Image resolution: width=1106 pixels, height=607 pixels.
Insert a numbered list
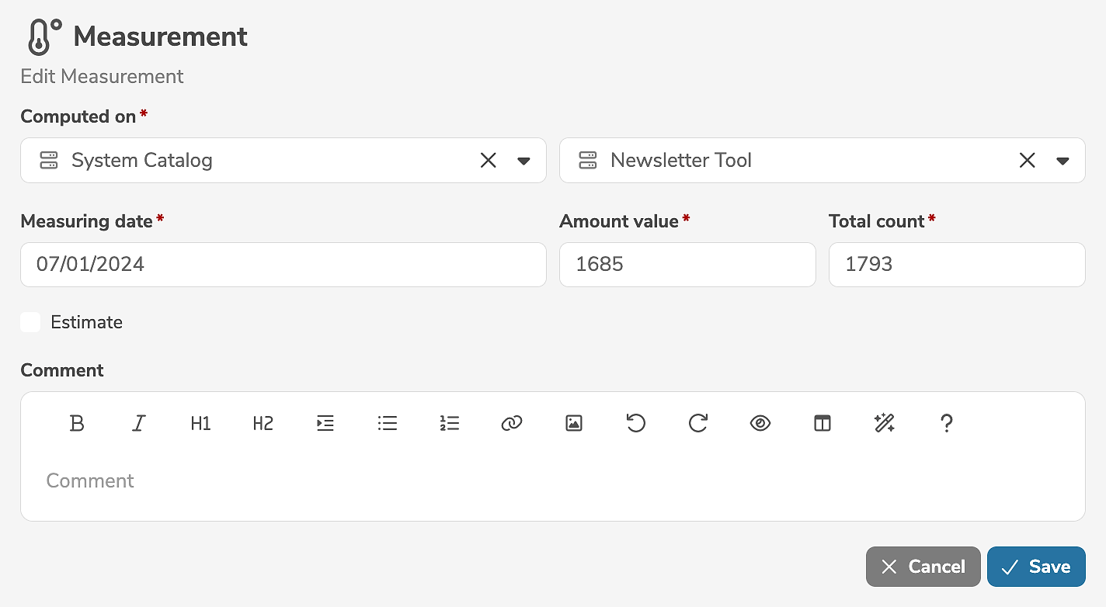pyautogui.click(x=449, y=423)
